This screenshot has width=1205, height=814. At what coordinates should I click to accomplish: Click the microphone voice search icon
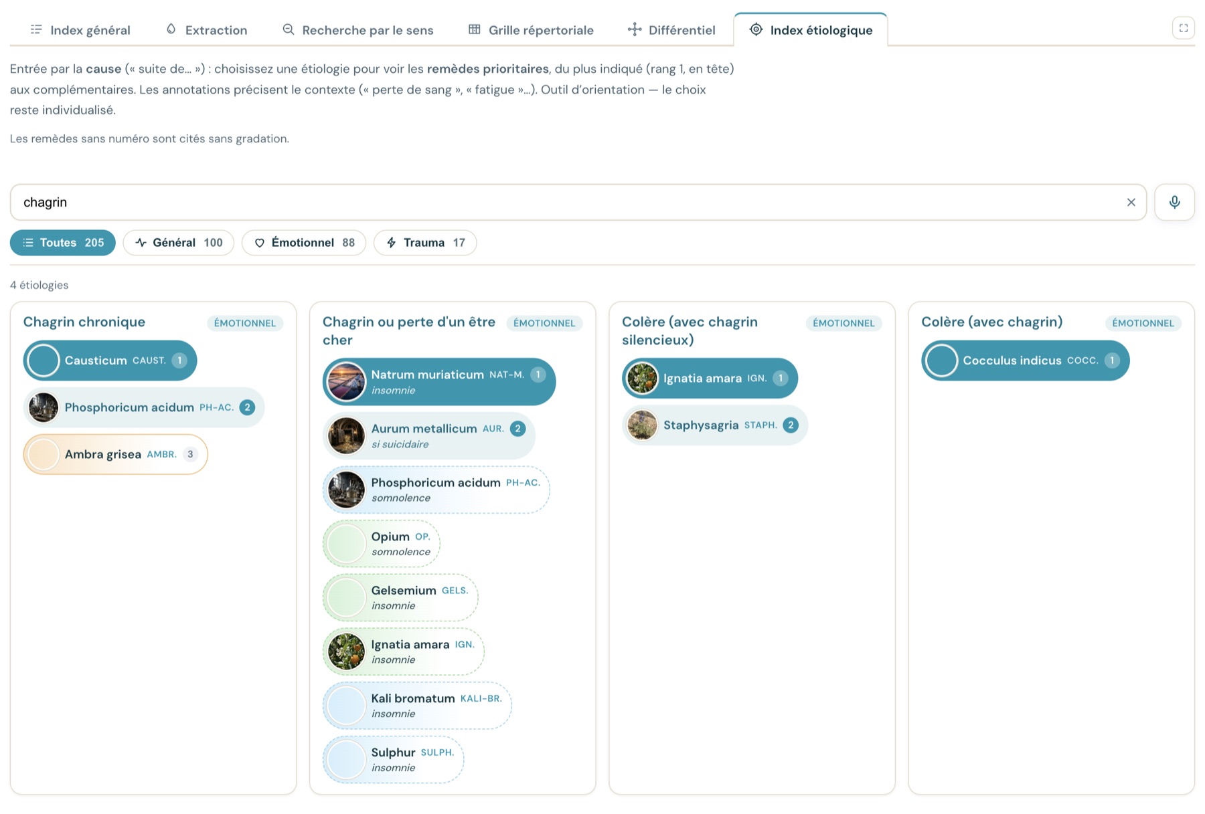(1174, 202)
